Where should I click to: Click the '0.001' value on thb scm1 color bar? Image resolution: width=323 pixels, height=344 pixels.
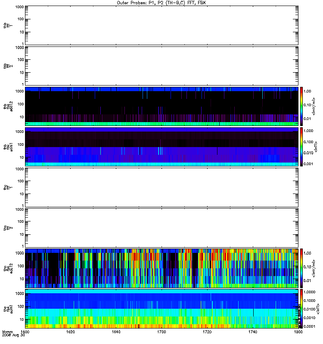tap(308, 164)
